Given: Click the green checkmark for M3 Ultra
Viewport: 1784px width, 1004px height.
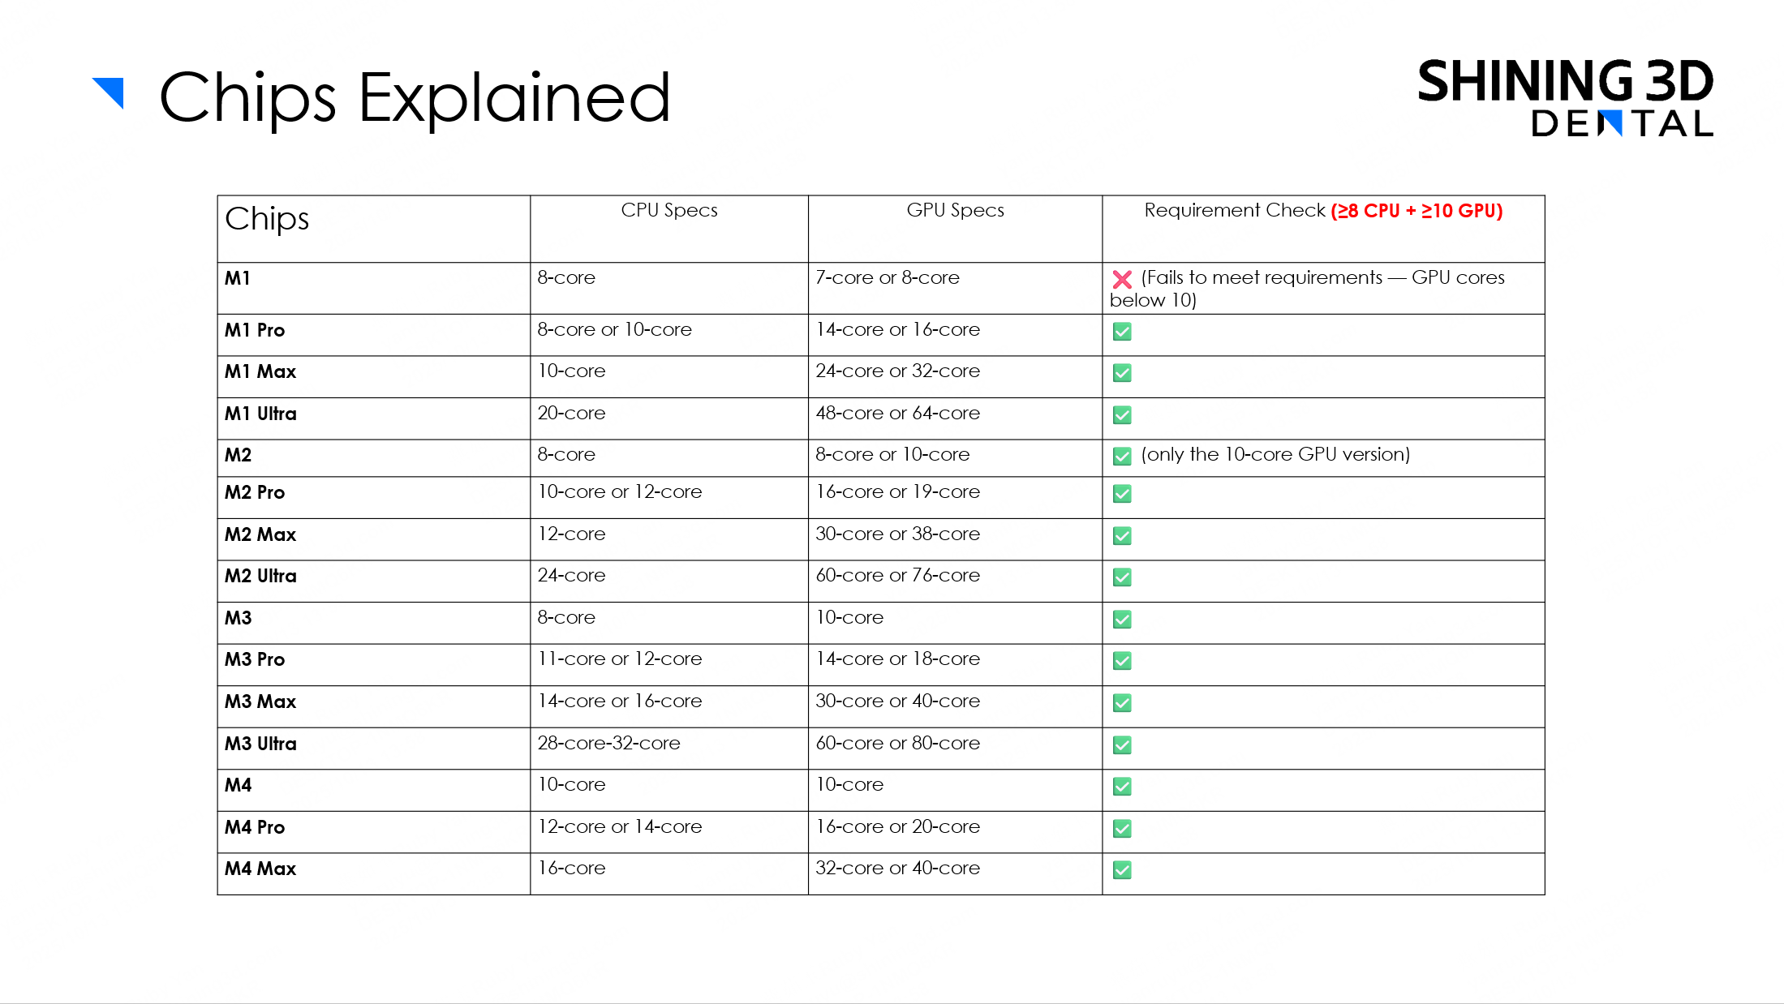Looking at the screenshot, I should [1122, 745].
